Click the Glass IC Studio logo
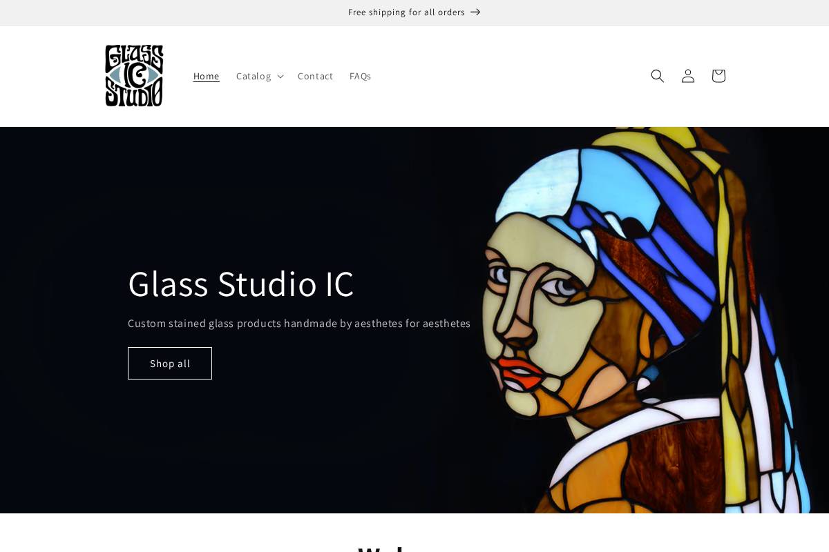 coord(134,76)
